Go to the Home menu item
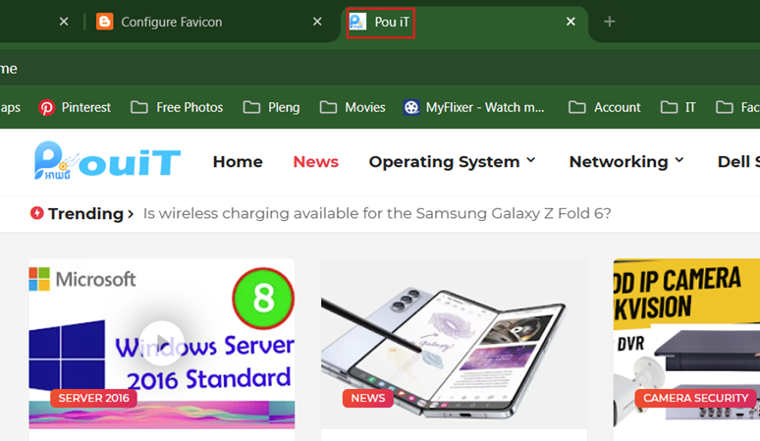 pyautogui.click(x=238, y=162)
